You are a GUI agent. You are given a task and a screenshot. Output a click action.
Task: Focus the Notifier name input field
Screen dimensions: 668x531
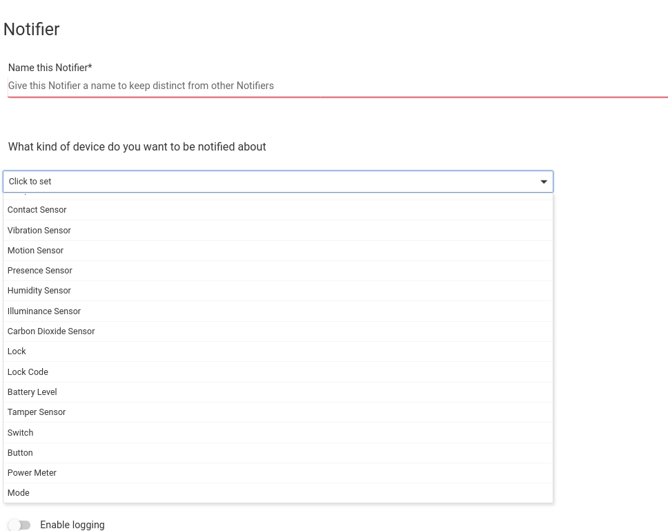point(337,86)
